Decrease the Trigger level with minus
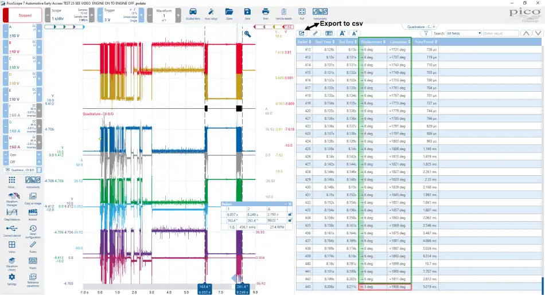Viewport: 545px width, 295px height. 100,15
